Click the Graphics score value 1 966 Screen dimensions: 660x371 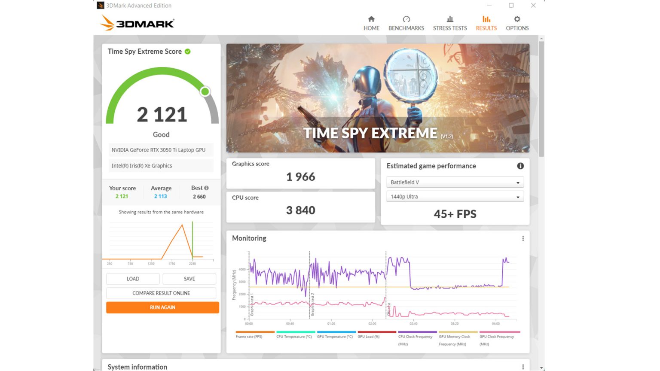[301, 177]
